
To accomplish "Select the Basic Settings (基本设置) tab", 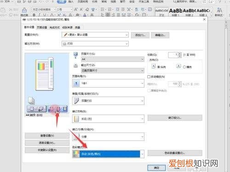I will tap(29, 27).
